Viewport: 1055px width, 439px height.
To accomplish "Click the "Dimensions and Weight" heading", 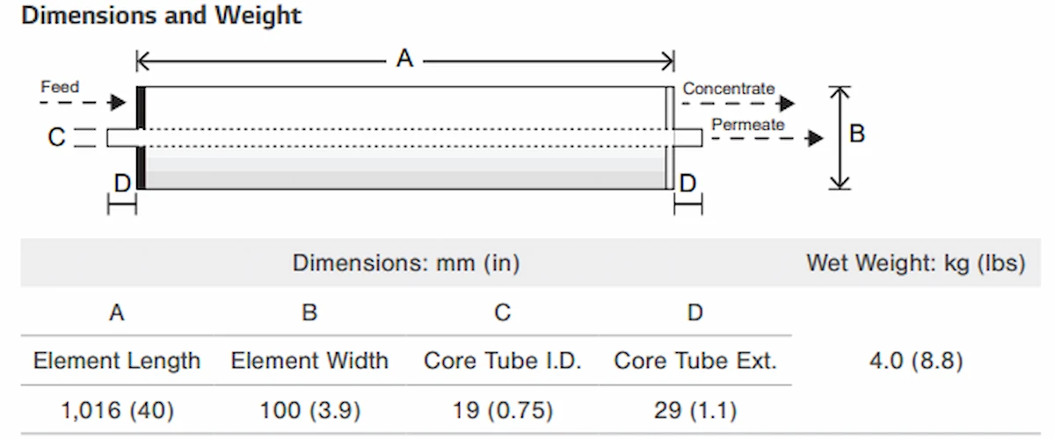I will click(x=161, y=16).
